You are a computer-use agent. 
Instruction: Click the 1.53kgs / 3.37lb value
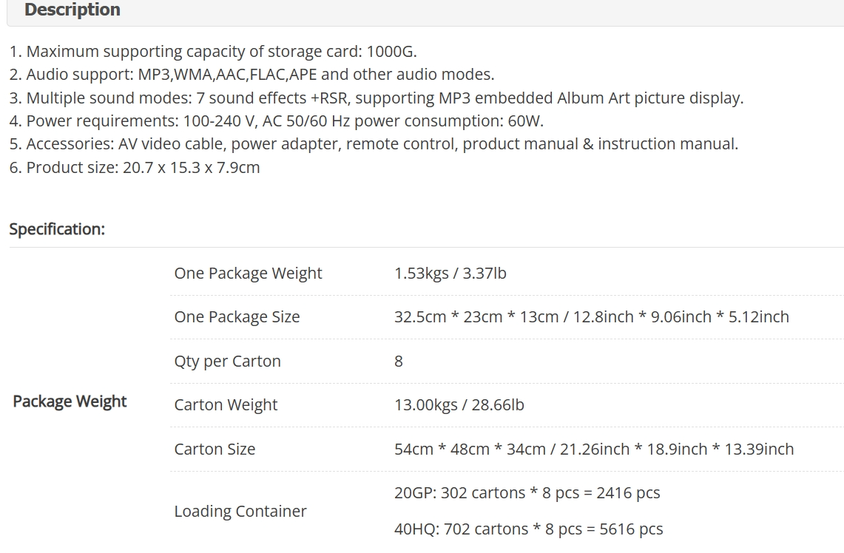pos(450,274)
